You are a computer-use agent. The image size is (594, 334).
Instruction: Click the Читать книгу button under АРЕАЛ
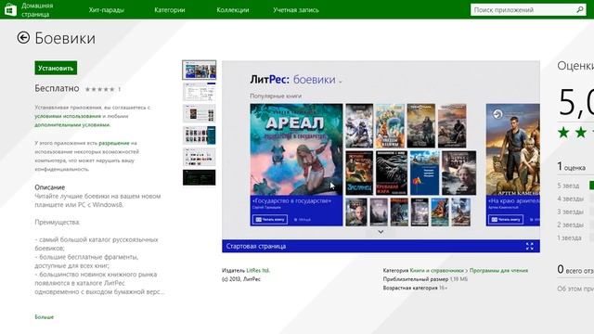click(270, 220)
